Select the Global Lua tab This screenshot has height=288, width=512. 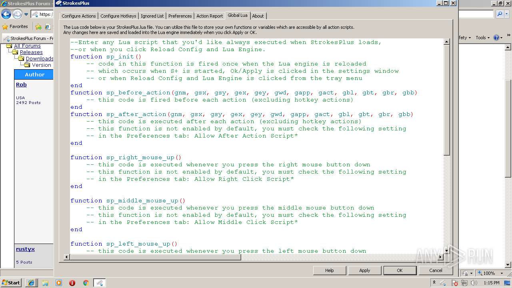(238, 15)
